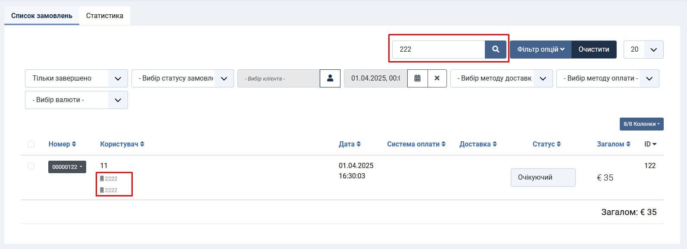The image size is (687, 249).
Task: Sort by Дата column sort icon
Action: (x=359, y=144)
